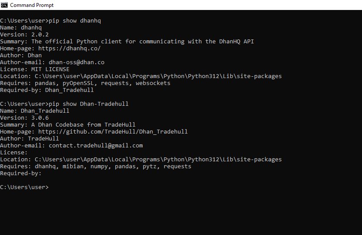The width and height of the screenshot is (362, 235).
Task: Click the dhan-oss@dhan.co email address
Action: 76,62
